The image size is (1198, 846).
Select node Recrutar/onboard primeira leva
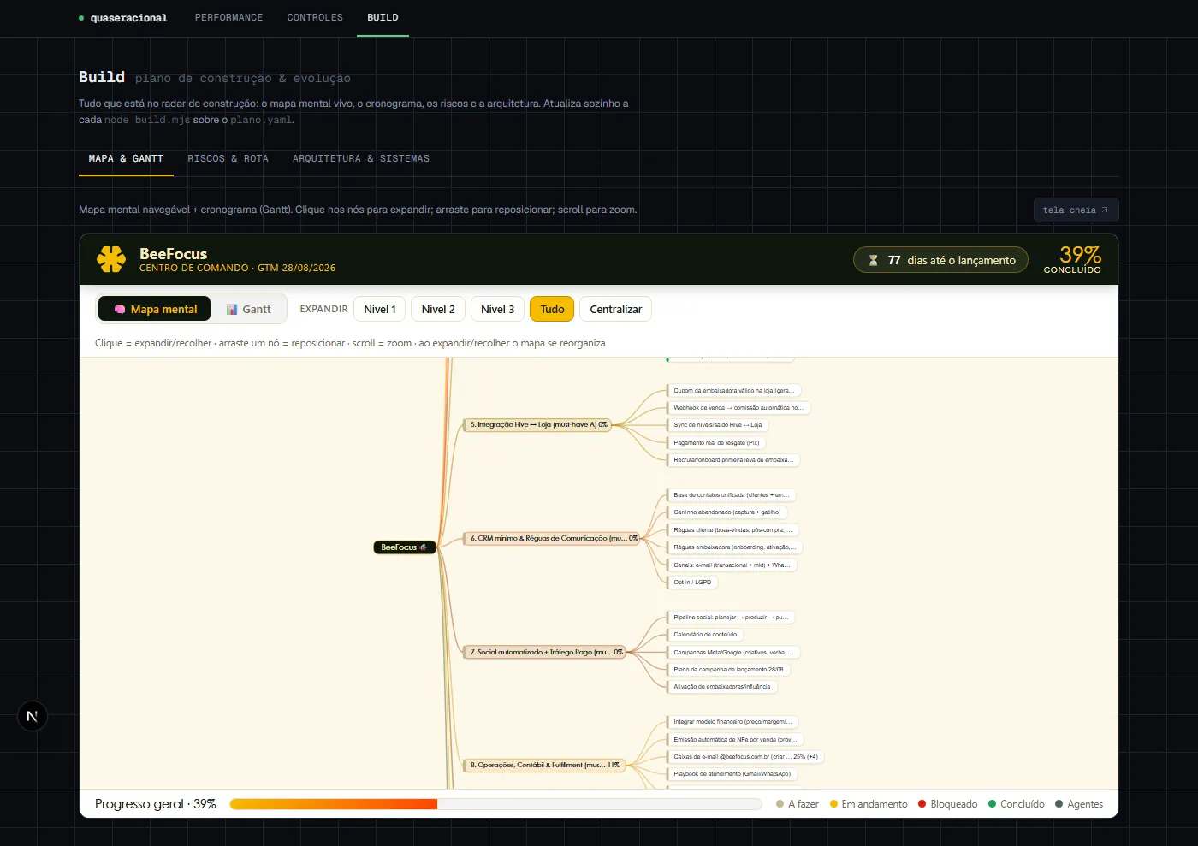733,460
